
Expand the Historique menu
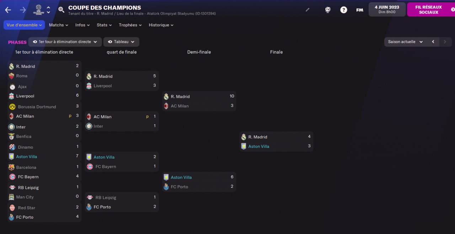[x=161, y=25]
